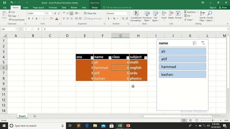Click the Tell me what you want search box
Screen dimensions: 230x129
[x=118, y=8]
